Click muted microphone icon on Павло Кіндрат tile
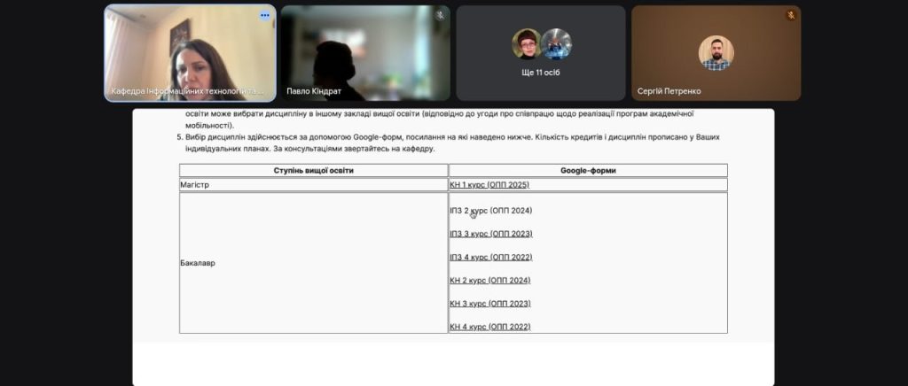 pyautogui.click(x=440, y=16)
